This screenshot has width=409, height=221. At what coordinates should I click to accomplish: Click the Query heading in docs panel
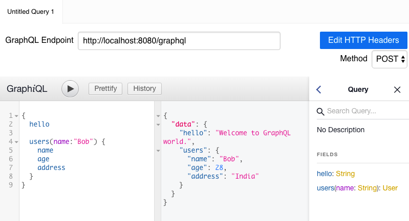pyautogui.click(x=358, y=89)
